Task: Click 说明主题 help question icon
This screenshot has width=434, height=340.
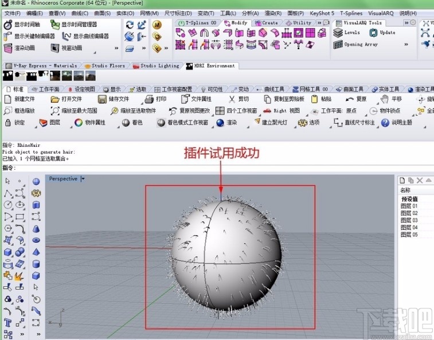Action: pyautogui.click(x=385, y=123)
